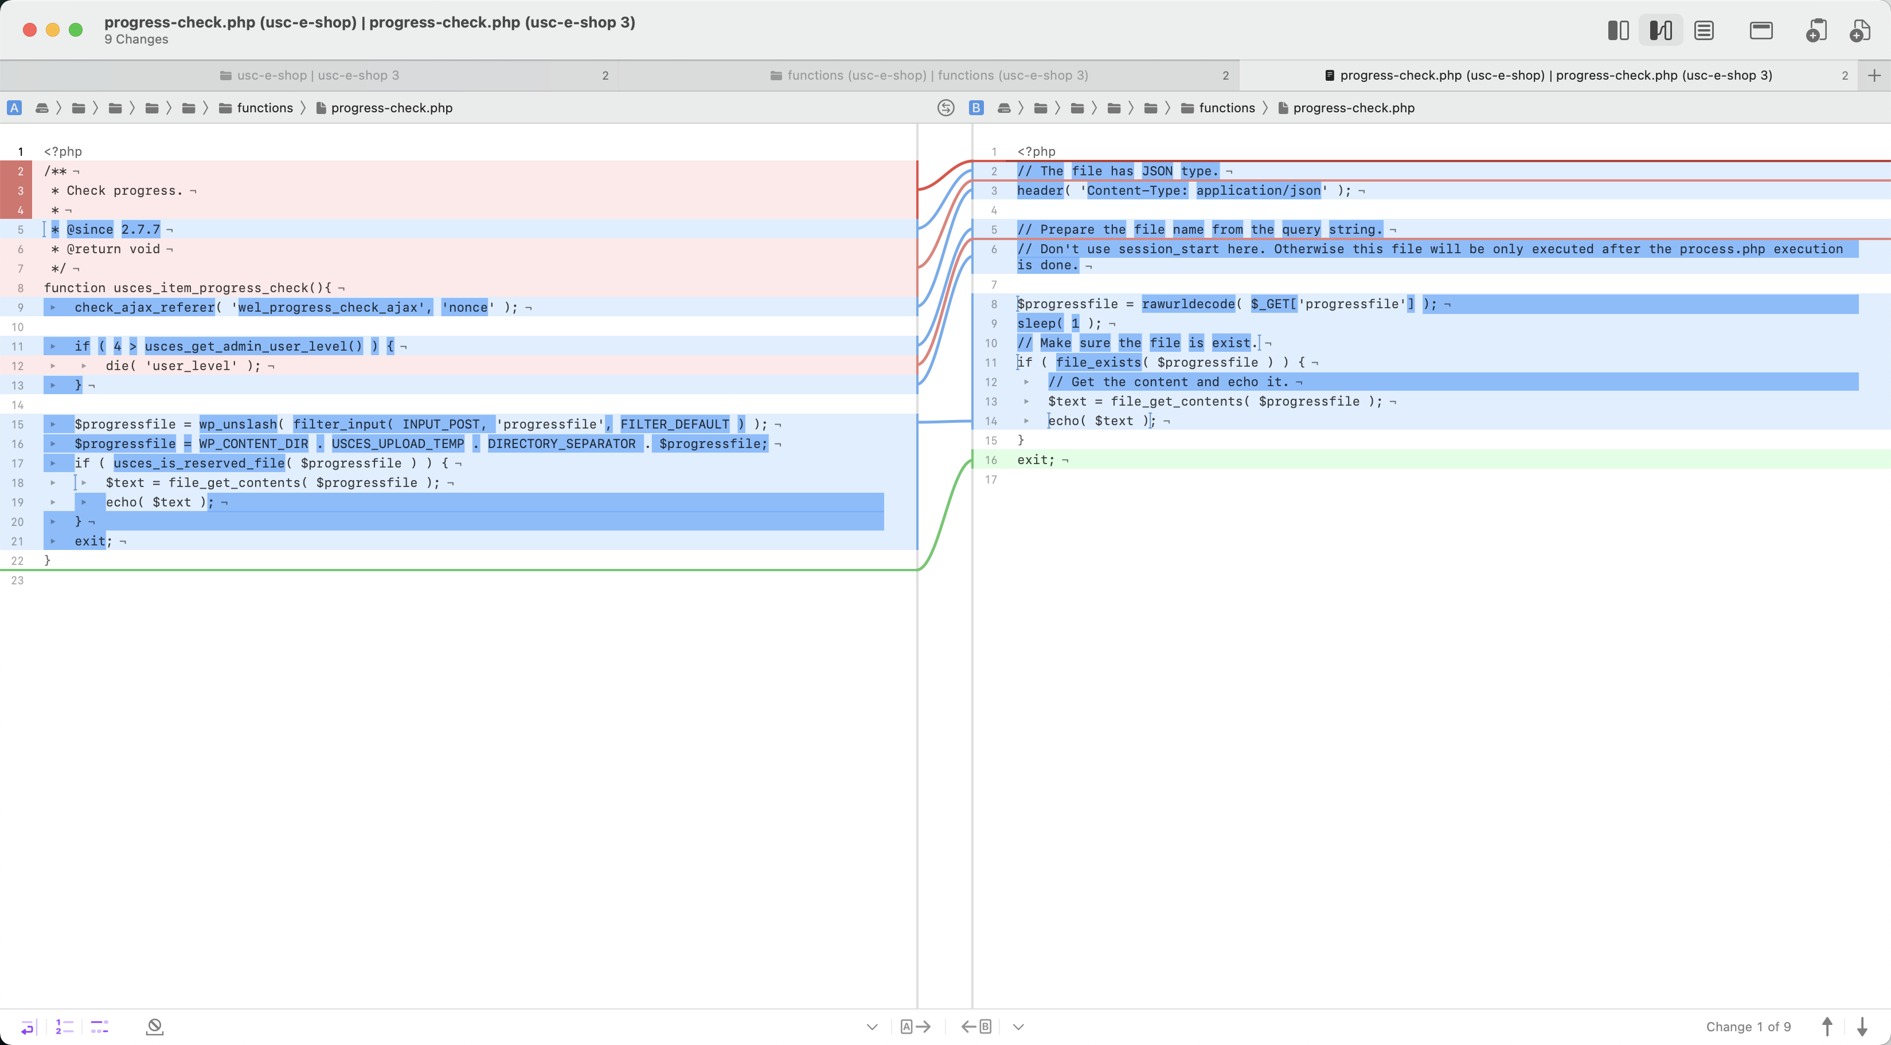Viewport: 1891px width, 1045px height.
Task: Toggle line wrapping in the bottom bar
Action: click(x=28, y=1027)
